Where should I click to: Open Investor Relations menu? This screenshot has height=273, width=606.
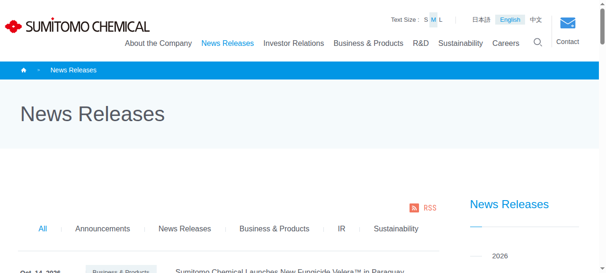tap(294, 43)
